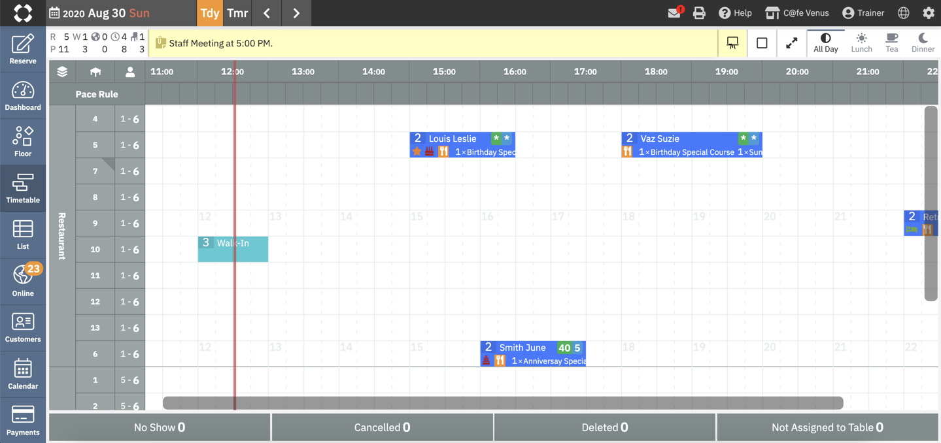
Task: Open the Payments section
Action: pos(23,420)
